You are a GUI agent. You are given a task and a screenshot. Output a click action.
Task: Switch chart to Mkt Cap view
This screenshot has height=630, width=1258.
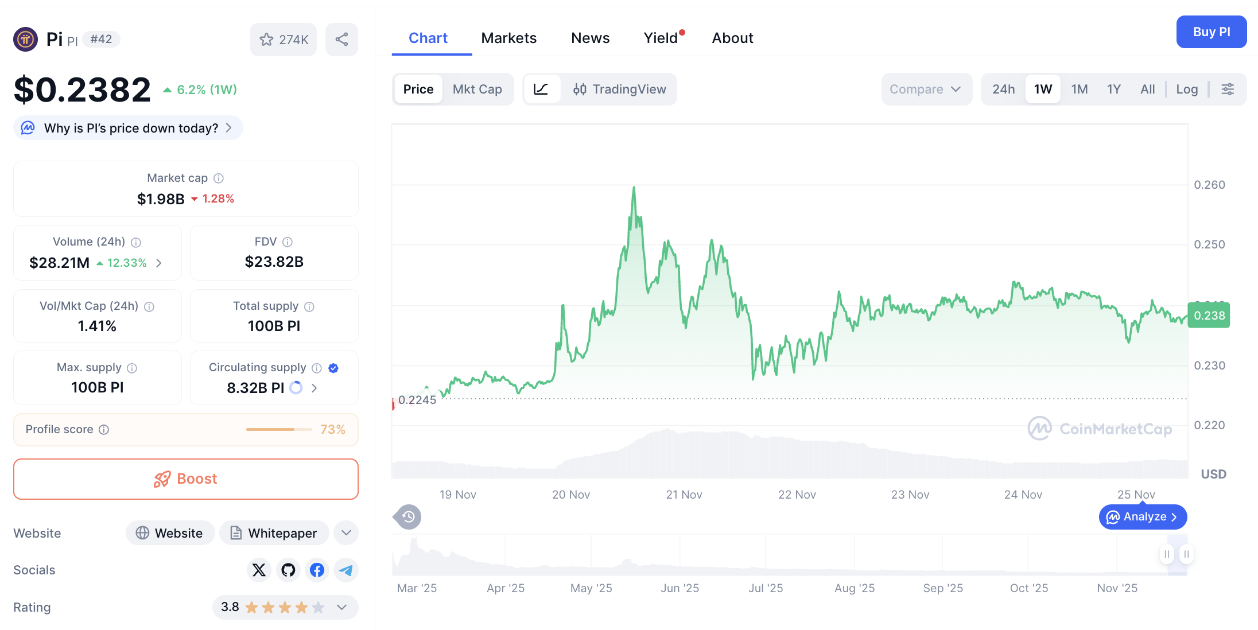coord(477,89)
